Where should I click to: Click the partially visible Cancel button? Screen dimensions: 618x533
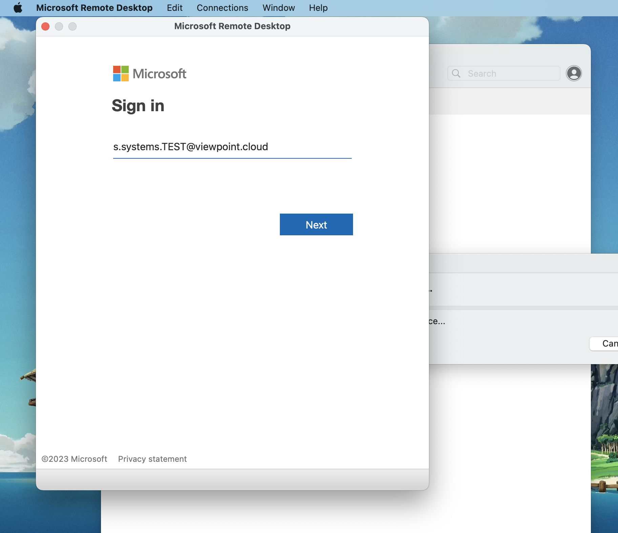point(604,343)
